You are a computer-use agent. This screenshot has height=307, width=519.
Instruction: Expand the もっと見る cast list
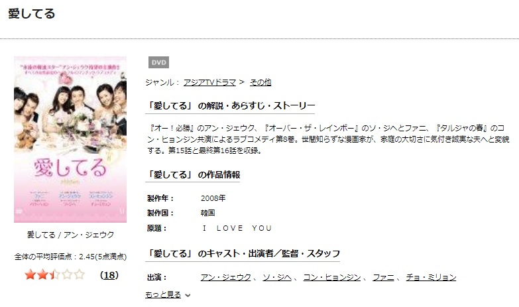tap(163, 294)
